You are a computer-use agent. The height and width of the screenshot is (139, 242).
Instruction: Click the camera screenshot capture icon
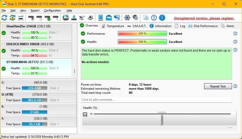pyautogui.click(x=145, y=18)
